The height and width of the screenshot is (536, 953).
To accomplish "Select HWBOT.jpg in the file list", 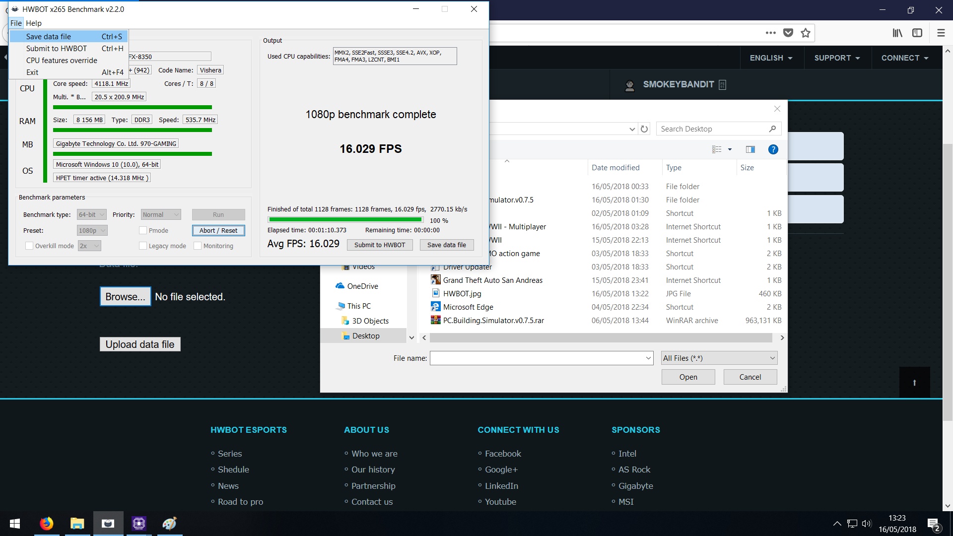I will (x=462, y=294).
